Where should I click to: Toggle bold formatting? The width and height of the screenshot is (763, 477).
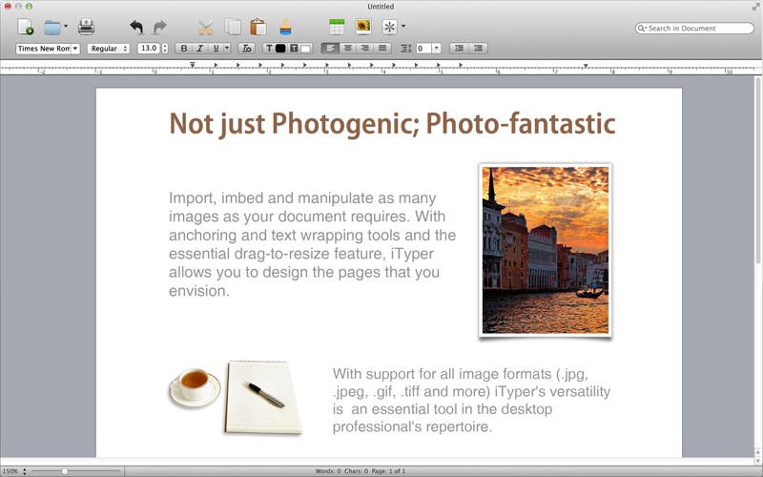[184, 48]
